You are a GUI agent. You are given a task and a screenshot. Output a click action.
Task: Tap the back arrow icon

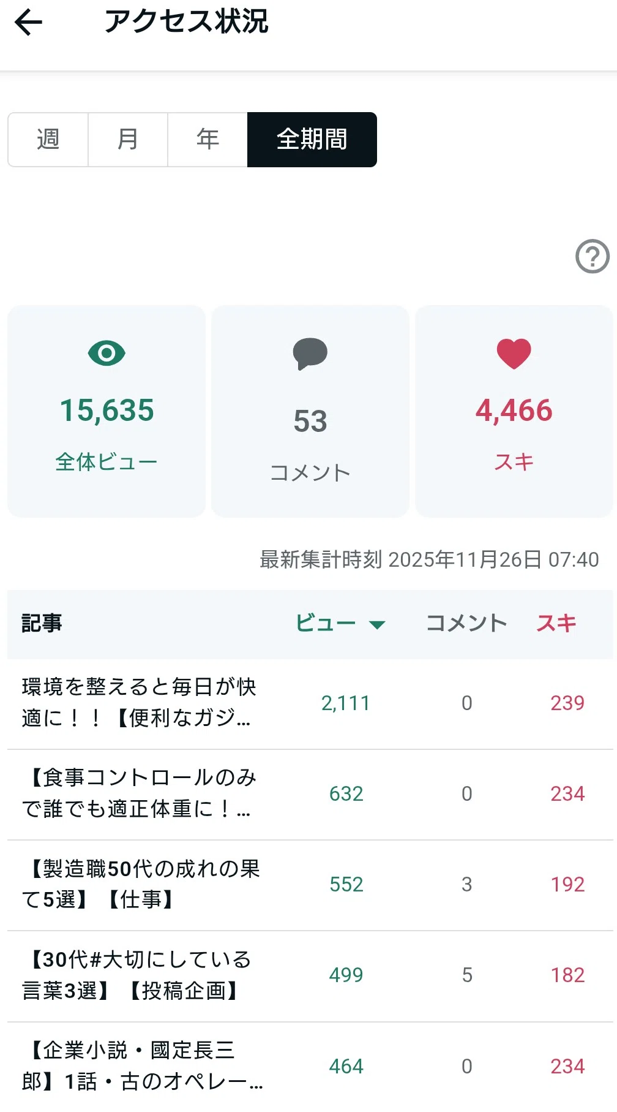coord(28,23)
